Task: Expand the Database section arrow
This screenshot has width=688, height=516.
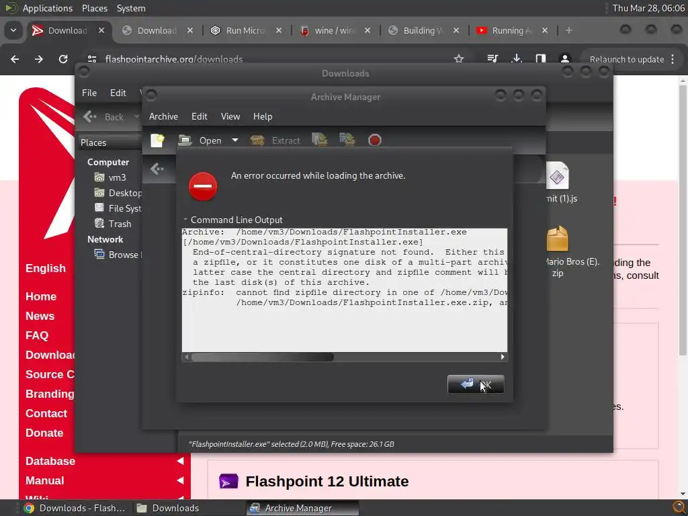Action: pyautogui.click(x=180, y=461)
